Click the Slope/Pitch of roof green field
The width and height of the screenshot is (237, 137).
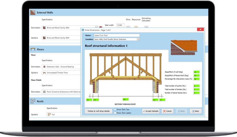[x=197, y=72]
